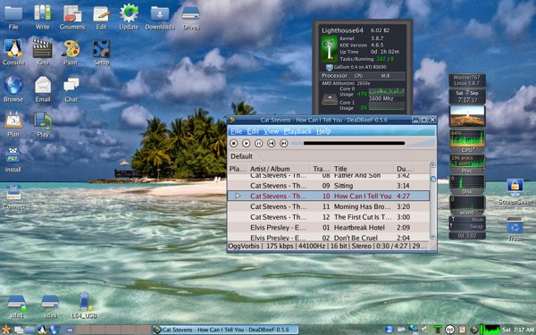Viewport: 536px width, 335px height.
Task: Skip to the previous track in DeaDBeeF
Action: tap(272, 143)
